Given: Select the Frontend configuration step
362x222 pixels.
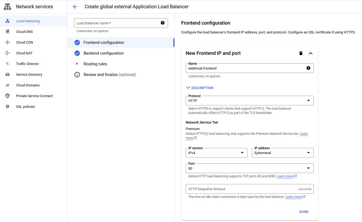Looking at the screenshot, I should 121,43.
